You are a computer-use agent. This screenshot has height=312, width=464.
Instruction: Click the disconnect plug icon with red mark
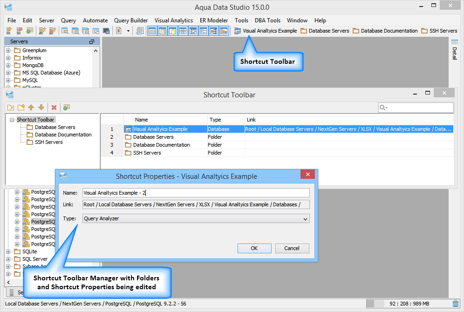53,31
